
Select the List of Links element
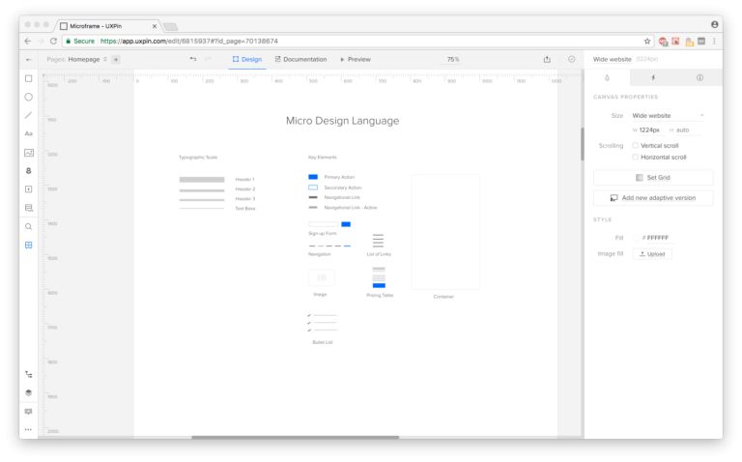tap(378, 241)
